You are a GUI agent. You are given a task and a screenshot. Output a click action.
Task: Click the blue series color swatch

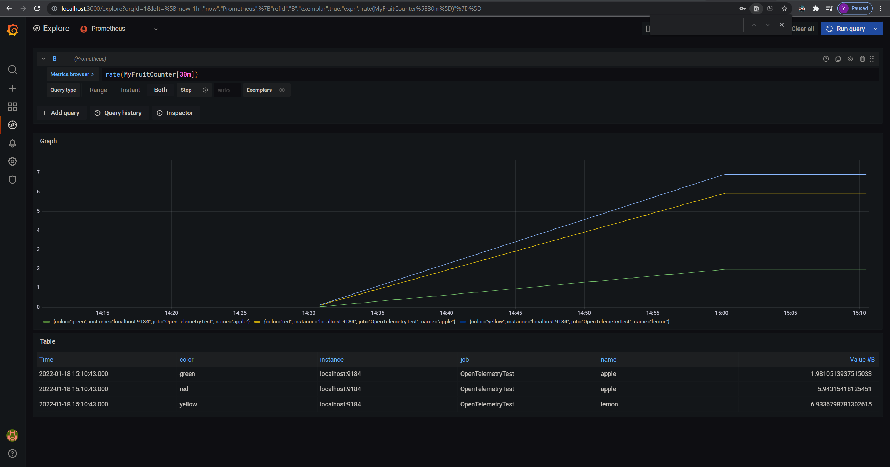[463, 322]
